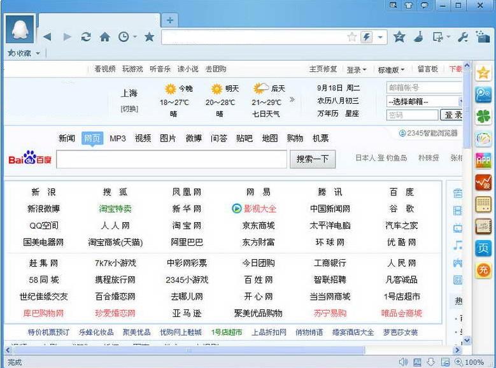The height and width of the screenshot is (368, 496).
Task: Select the 新闻 search tab
Action: coord(67,138)
